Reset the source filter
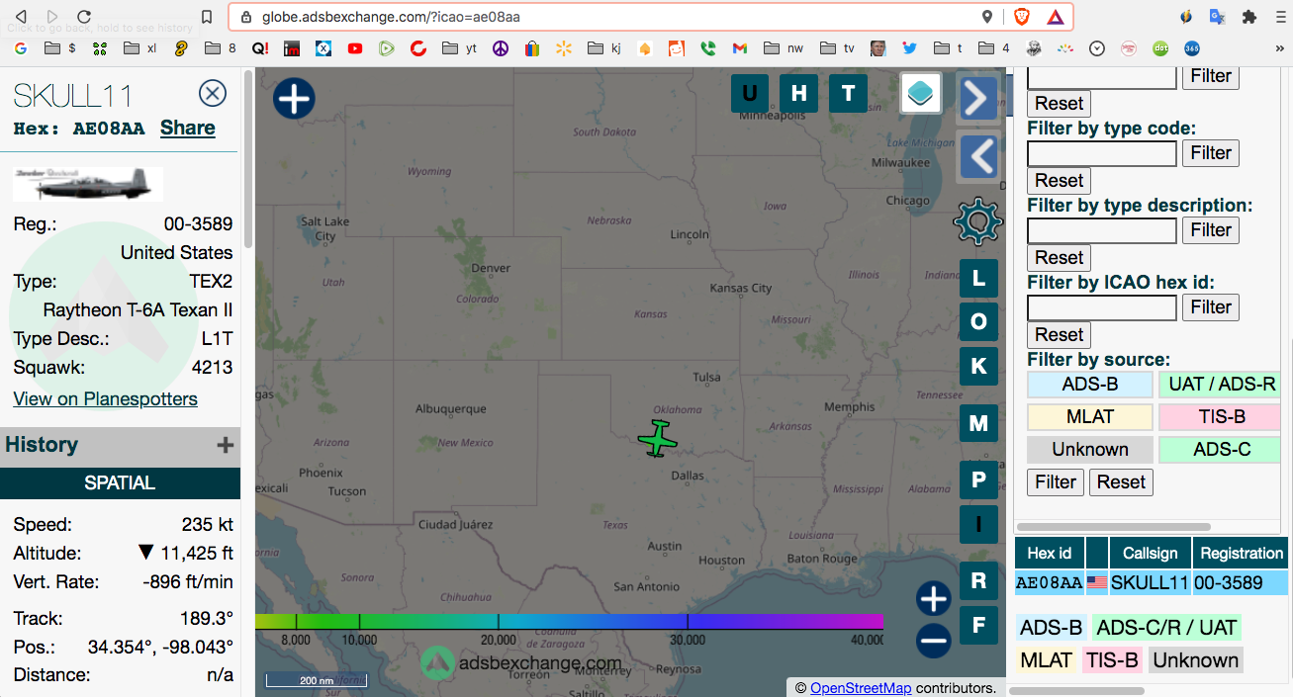1293x697 pixels. [x=1121, y=482]
